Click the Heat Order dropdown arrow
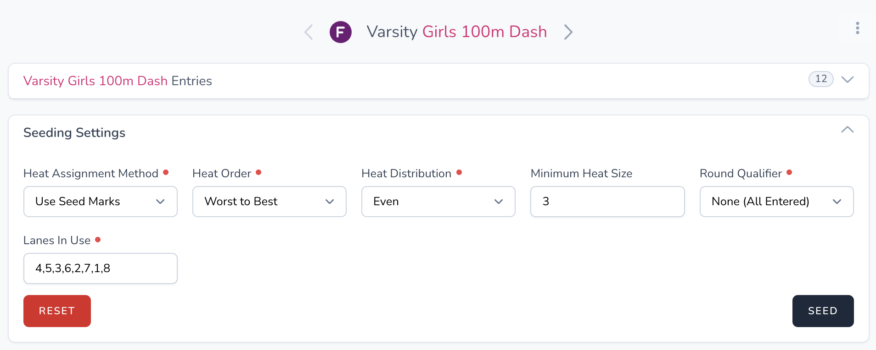This screenshot has width=876, height=350. tap(330, 202)
